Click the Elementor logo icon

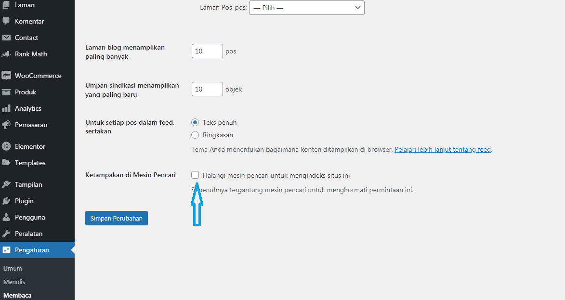[x=6, y=146]
